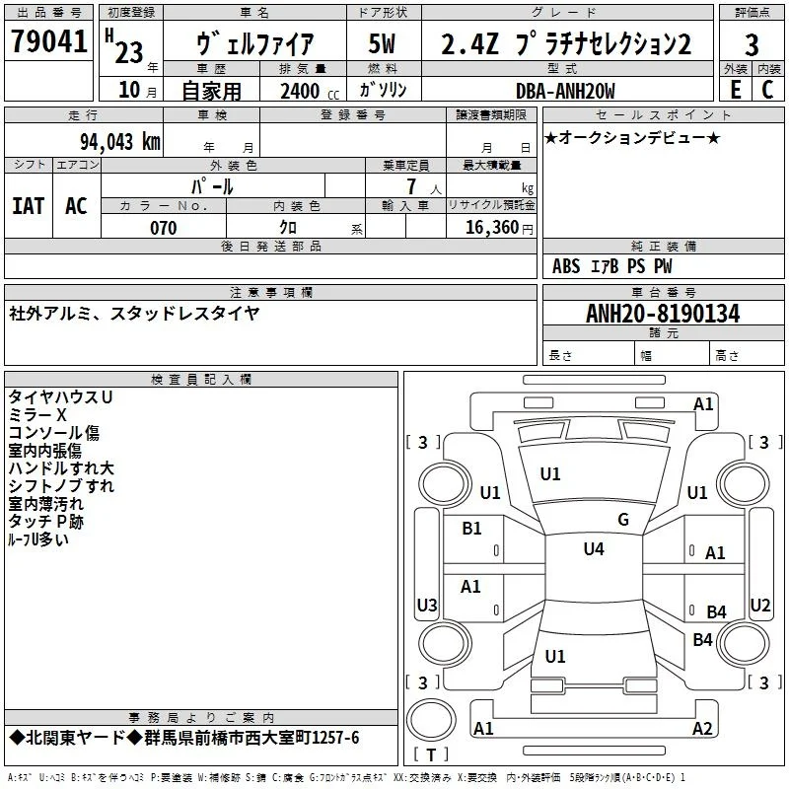Click the overall grade score 3
The image size is (789, 789).
pos(752,45)
